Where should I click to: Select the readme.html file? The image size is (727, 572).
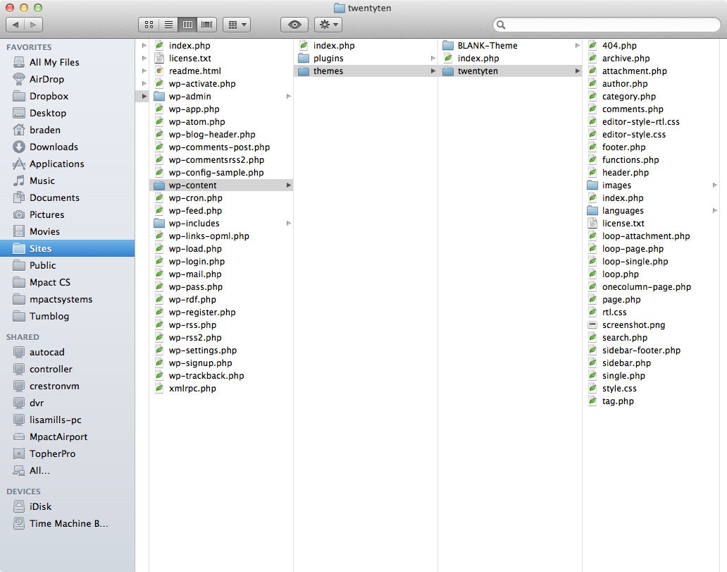[221, 71]
